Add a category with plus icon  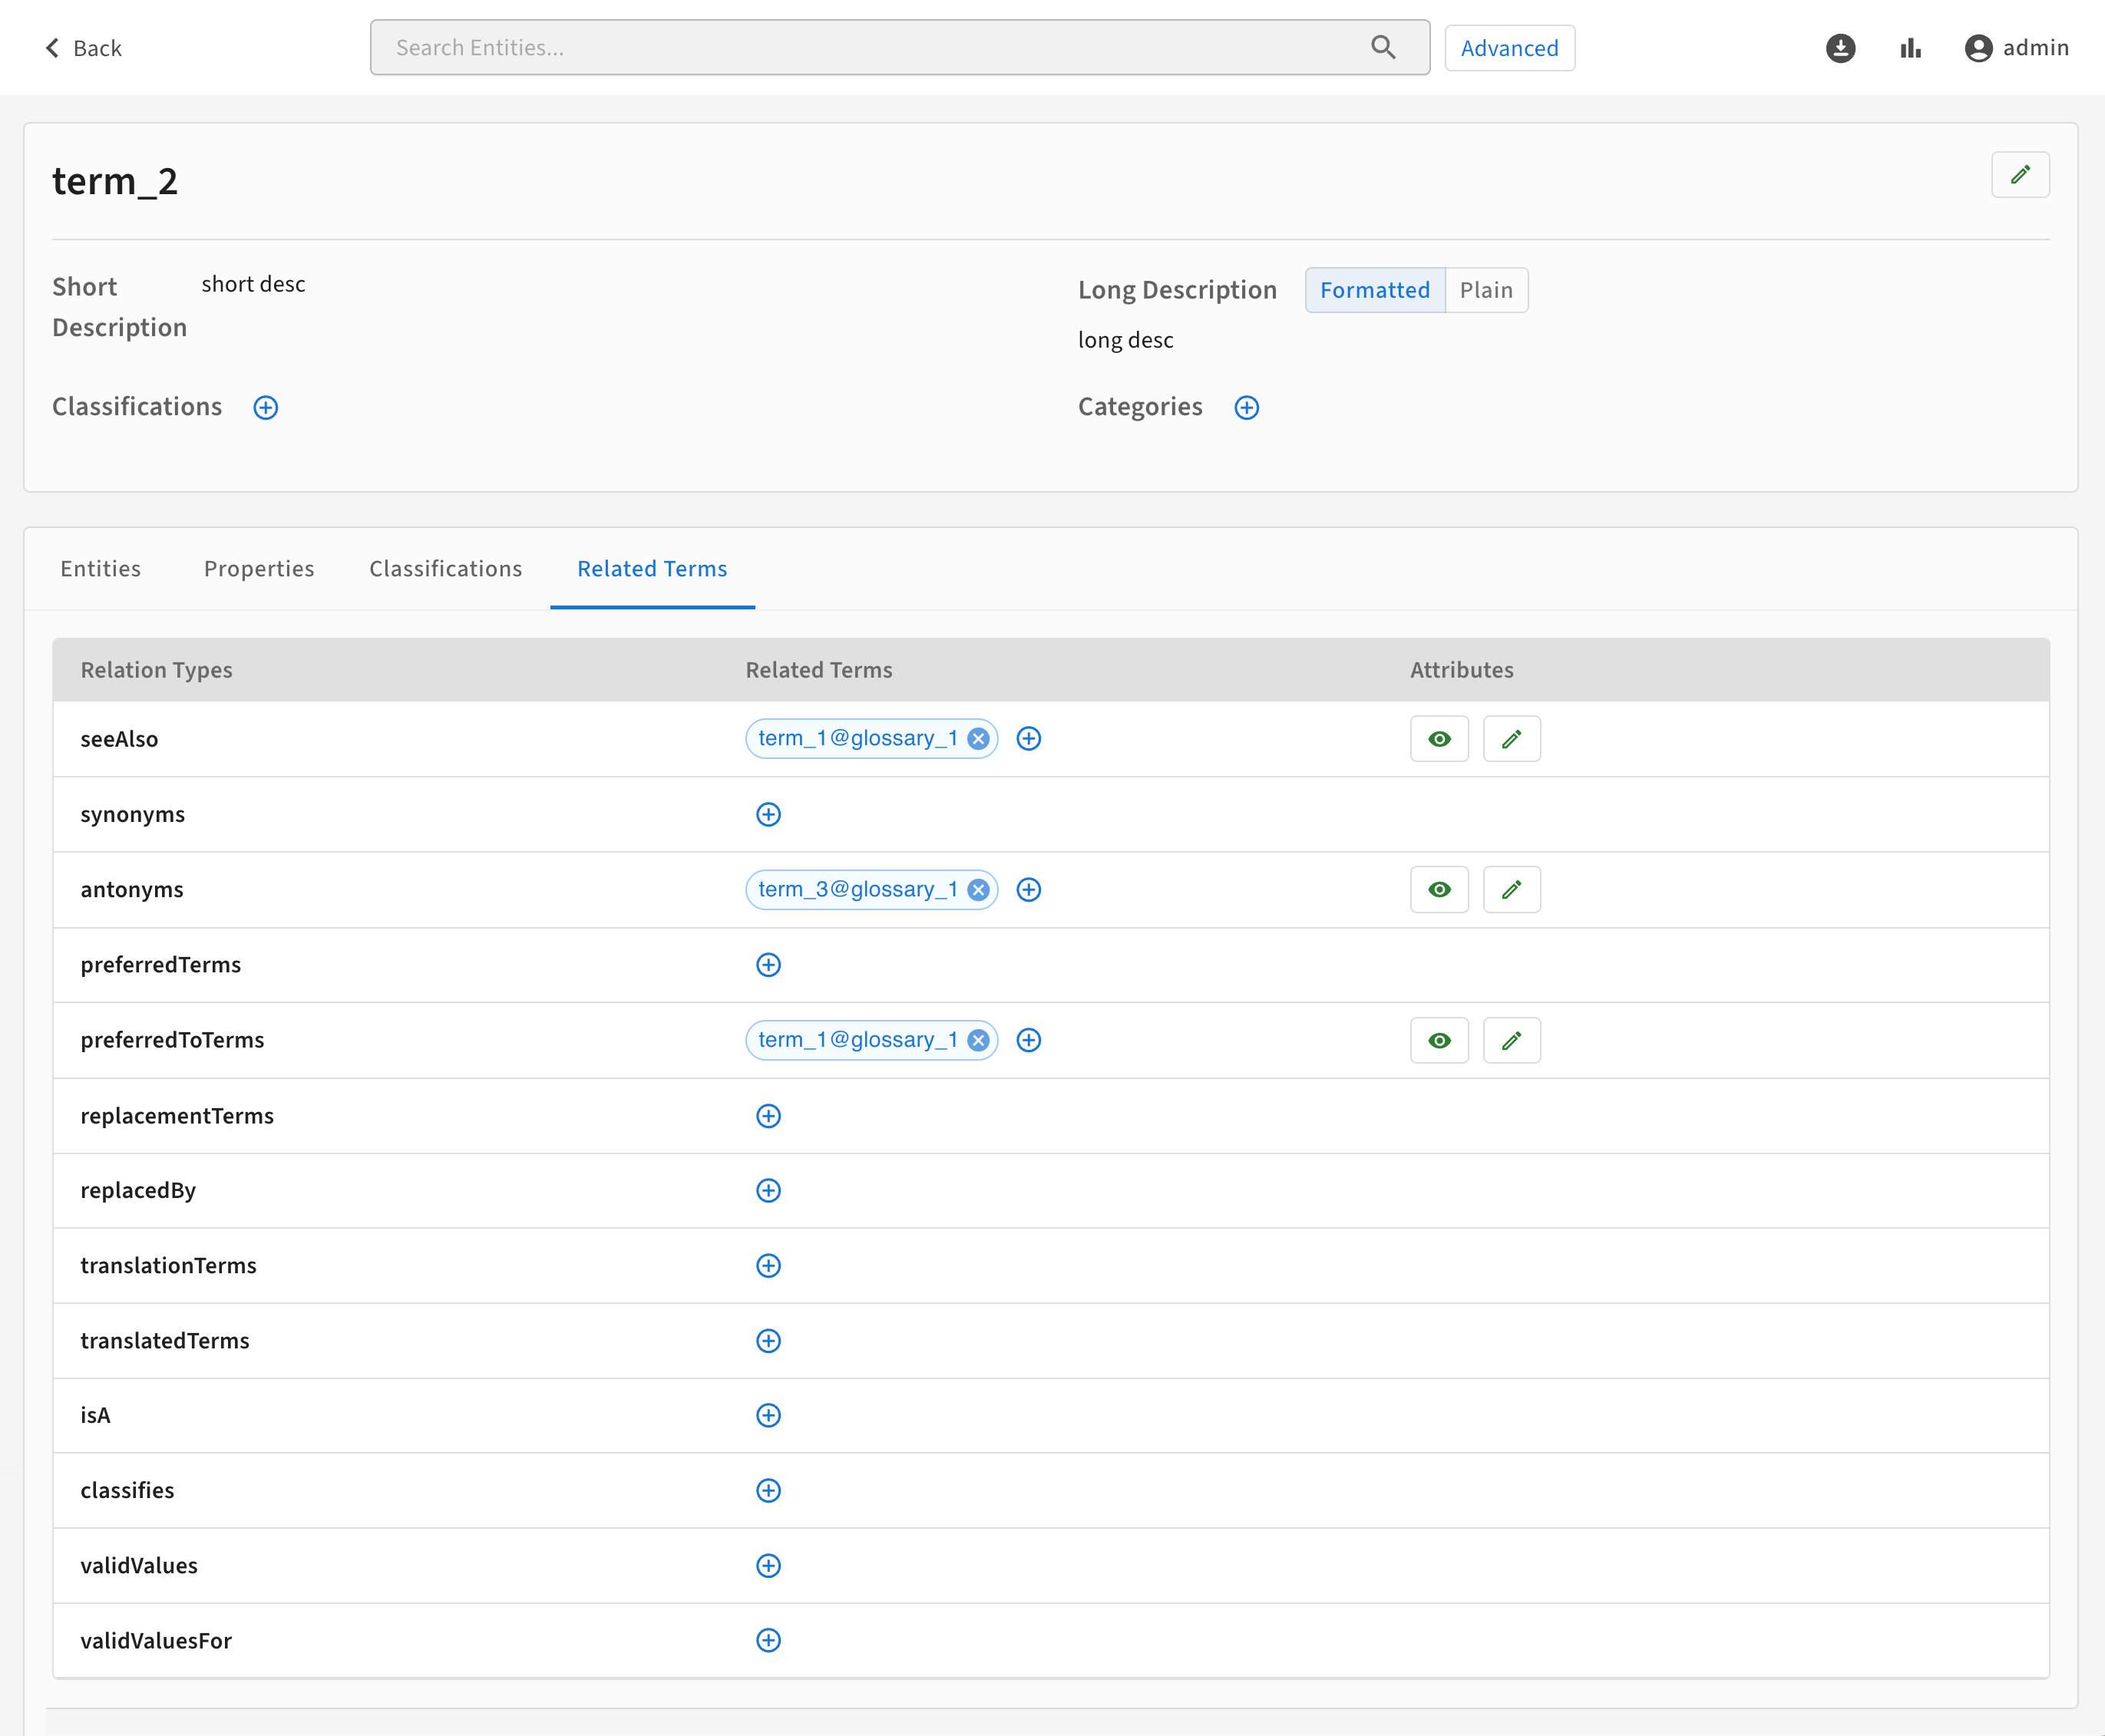1246,408
